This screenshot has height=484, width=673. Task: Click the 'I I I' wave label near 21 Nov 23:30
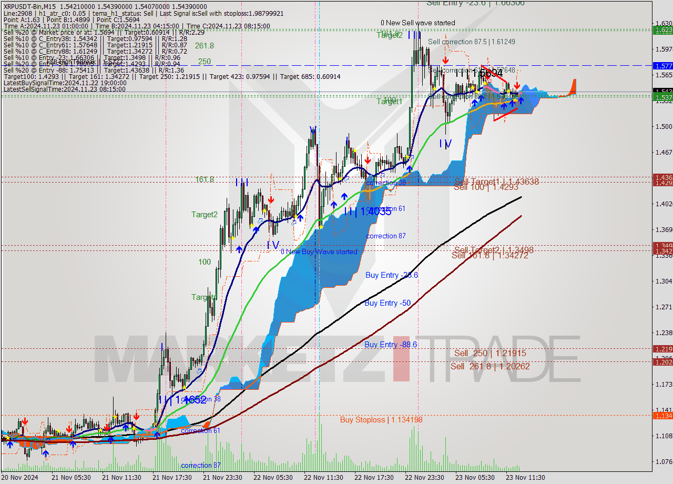coord(242,182)
